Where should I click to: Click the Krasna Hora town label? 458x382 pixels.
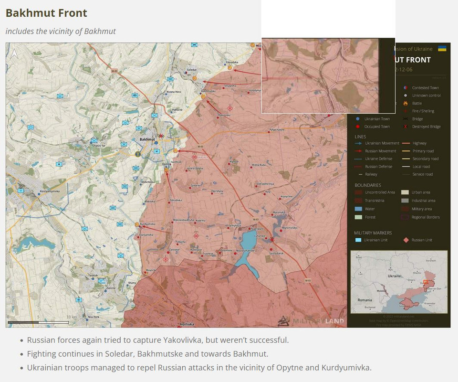coord(174,92)
